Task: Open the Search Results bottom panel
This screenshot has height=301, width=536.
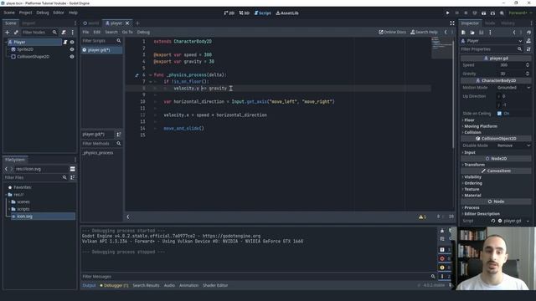Action: coord(146,285)
